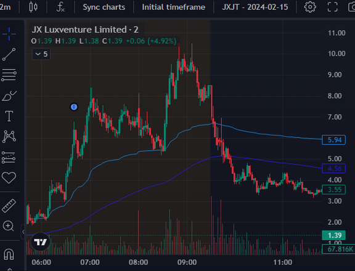
Task: Open the fx indicators menu
Action: pyautogui.click(x=60, y=7)
